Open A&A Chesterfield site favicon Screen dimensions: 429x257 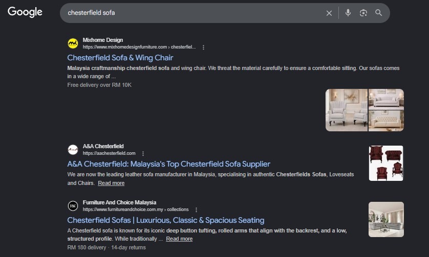(x=73, y=150)
